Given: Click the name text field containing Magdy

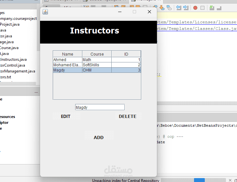Looking at the screenshot, I should click(100, 107).
